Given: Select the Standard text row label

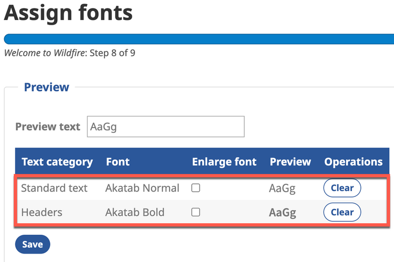Looking at the screenshot, I should [x=54, y=188].
